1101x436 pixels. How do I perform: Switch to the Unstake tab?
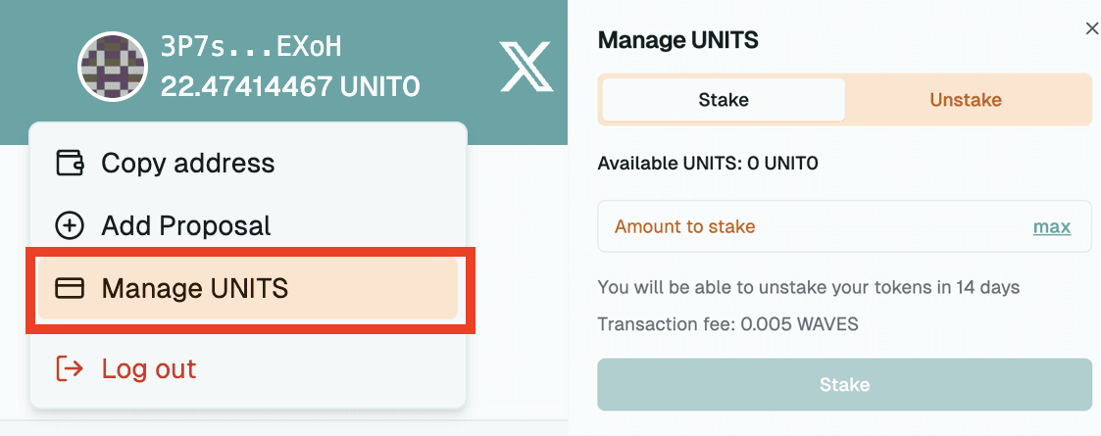coord(966,100)
